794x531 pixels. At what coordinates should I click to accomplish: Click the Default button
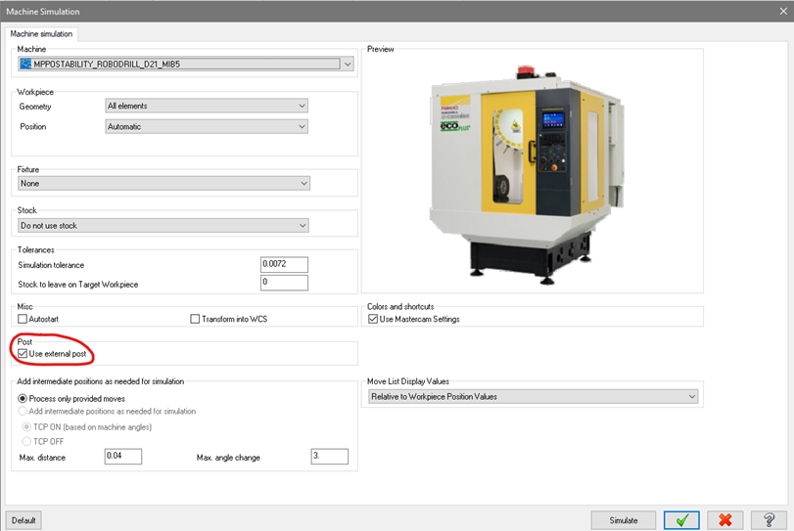(23, 520)
